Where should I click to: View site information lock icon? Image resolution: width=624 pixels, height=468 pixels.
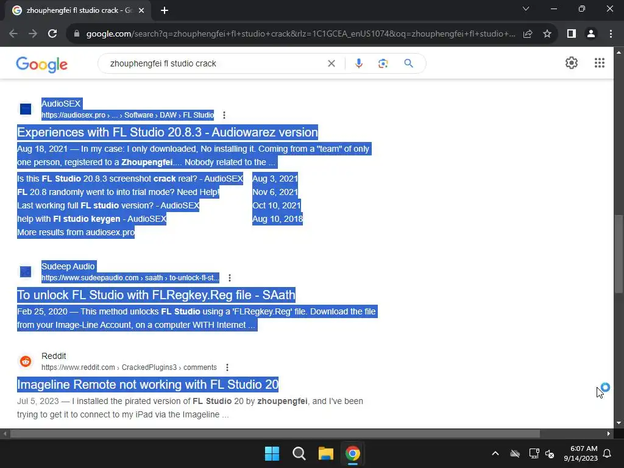tap(77, 34)
